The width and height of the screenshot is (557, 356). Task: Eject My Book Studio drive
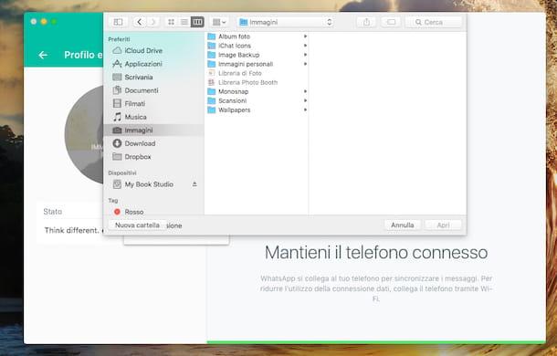pos(194,184)
